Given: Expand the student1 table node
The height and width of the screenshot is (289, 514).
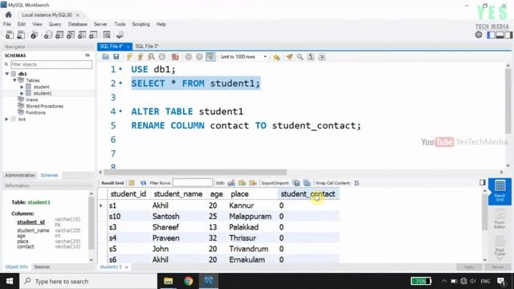Looking at the screenshot, I should 22,93.
